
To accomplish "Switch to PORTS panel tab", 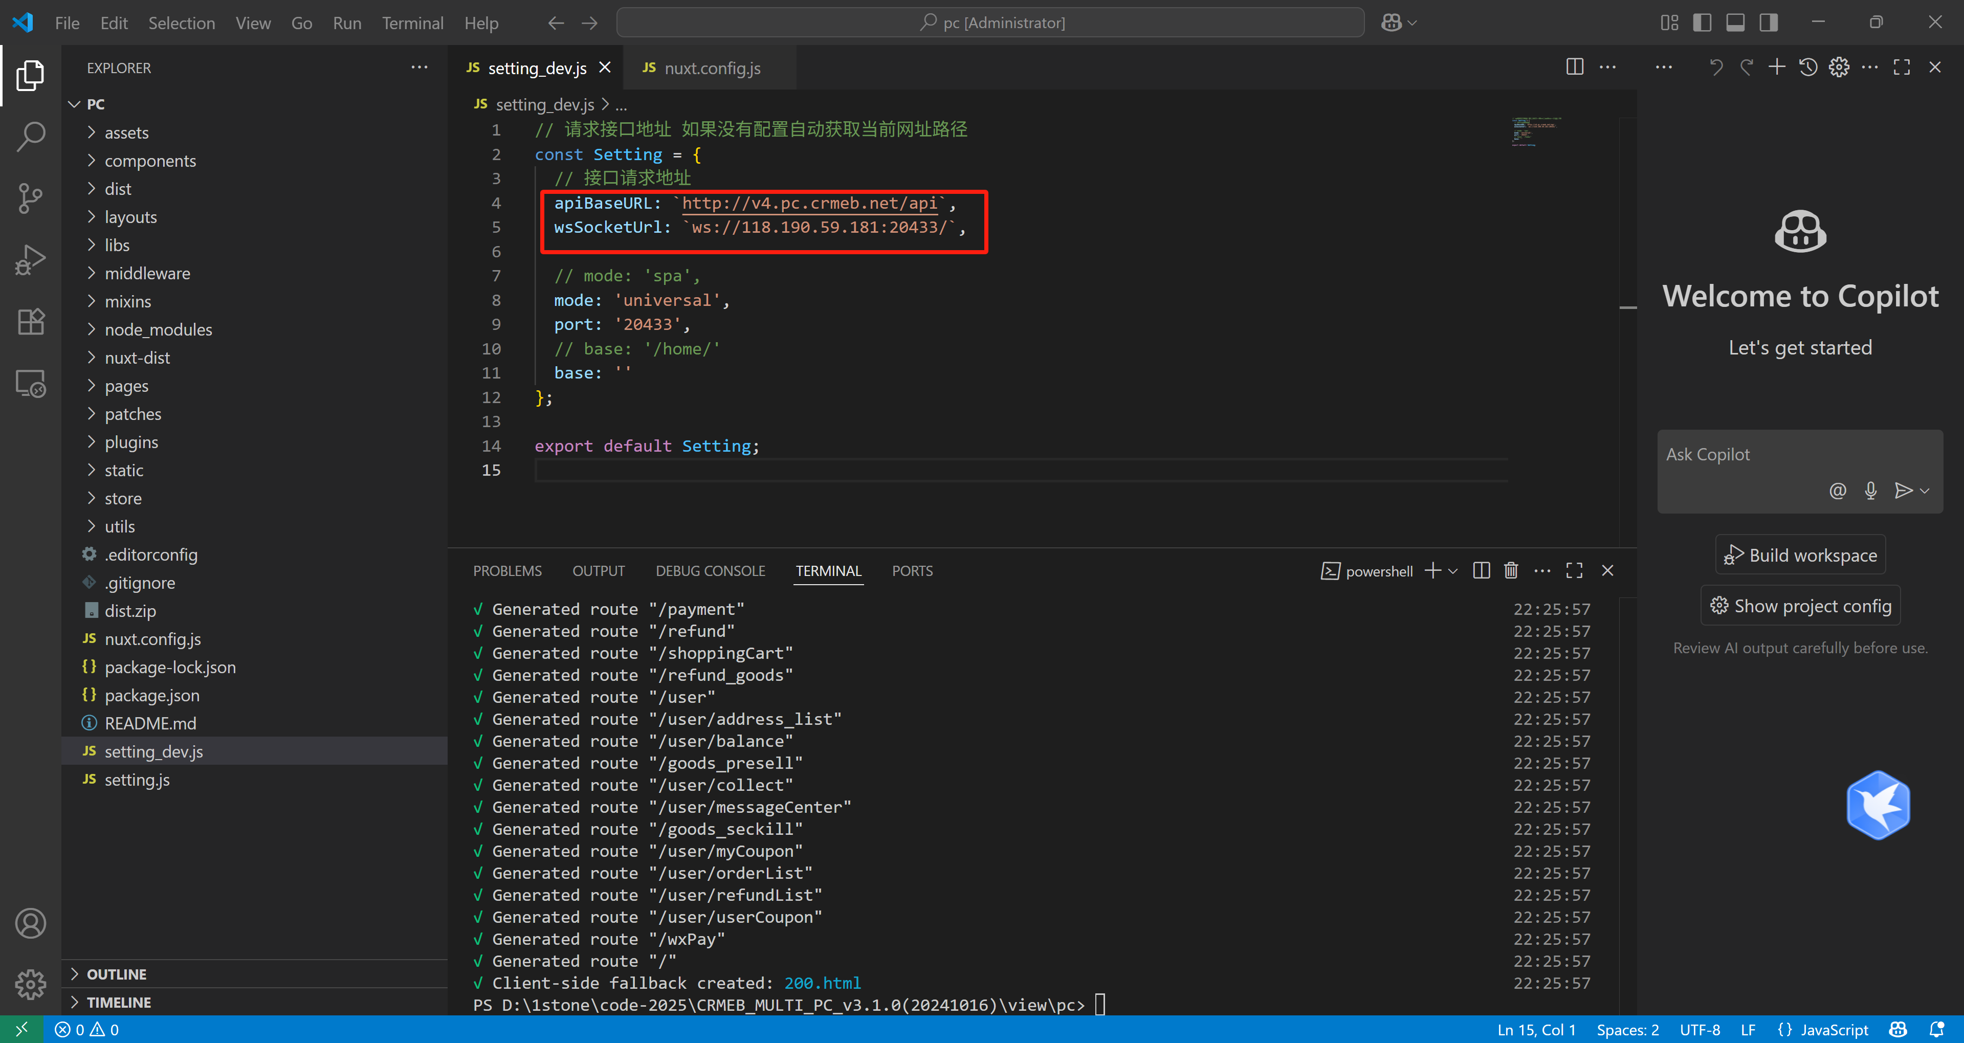I will (912, 570).
